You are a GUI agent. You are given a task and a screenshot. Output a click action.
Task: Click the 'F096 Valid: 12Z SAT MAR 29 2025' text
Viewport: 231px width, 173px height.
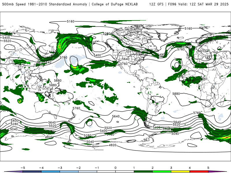(198, 4)
